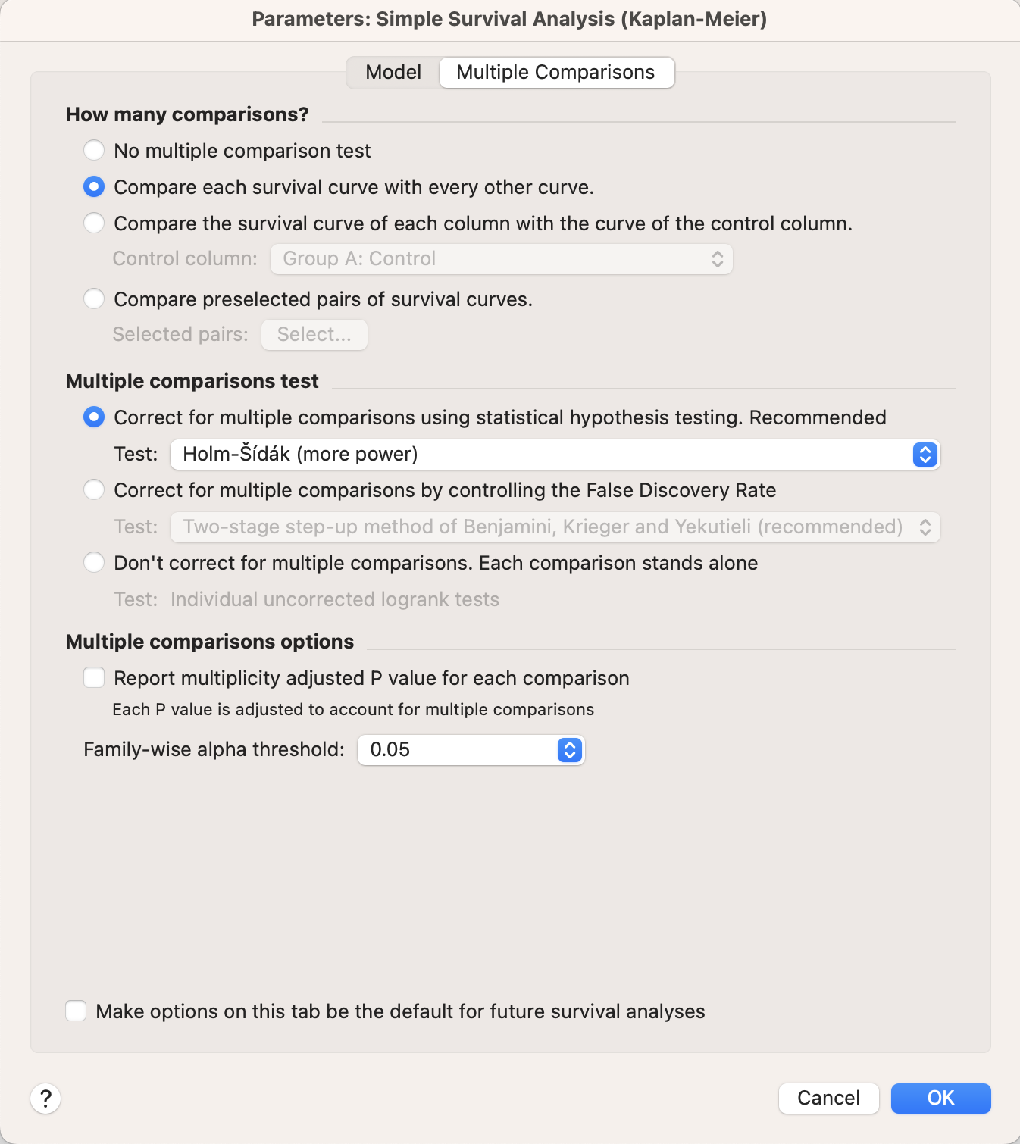Open the Family-wise alpha threshold combo box arrow
Viewport: 1020px width, 1144px height.
coord(570,750)
